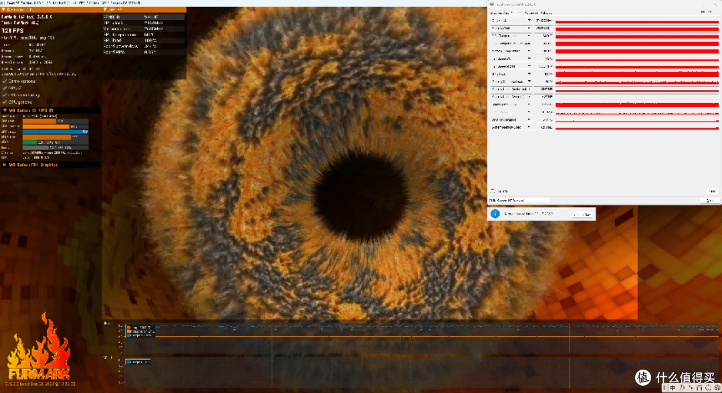
Task: Click the blue info icon in update notice
Action: pyautogui.click(x=495, y=214)
